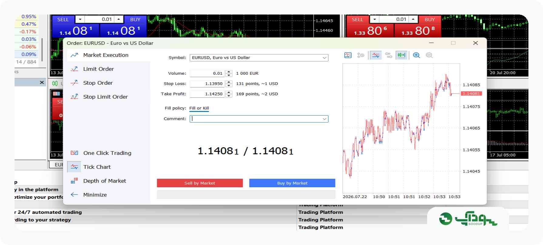543x245 pixels.
Task: Toggle the bid/ask tick lines icon
Action: tap(376, 55)
